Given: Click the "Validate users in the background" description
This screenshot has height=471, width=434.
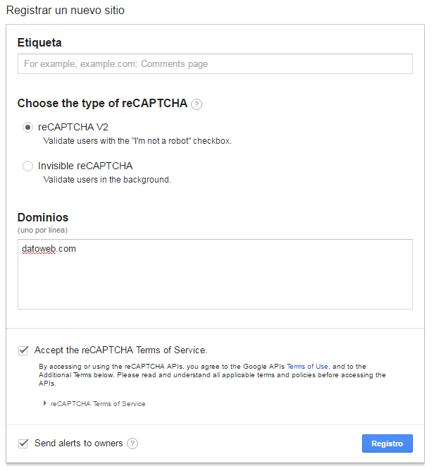Looking at the screenshot, I should [x=107, y=180].
